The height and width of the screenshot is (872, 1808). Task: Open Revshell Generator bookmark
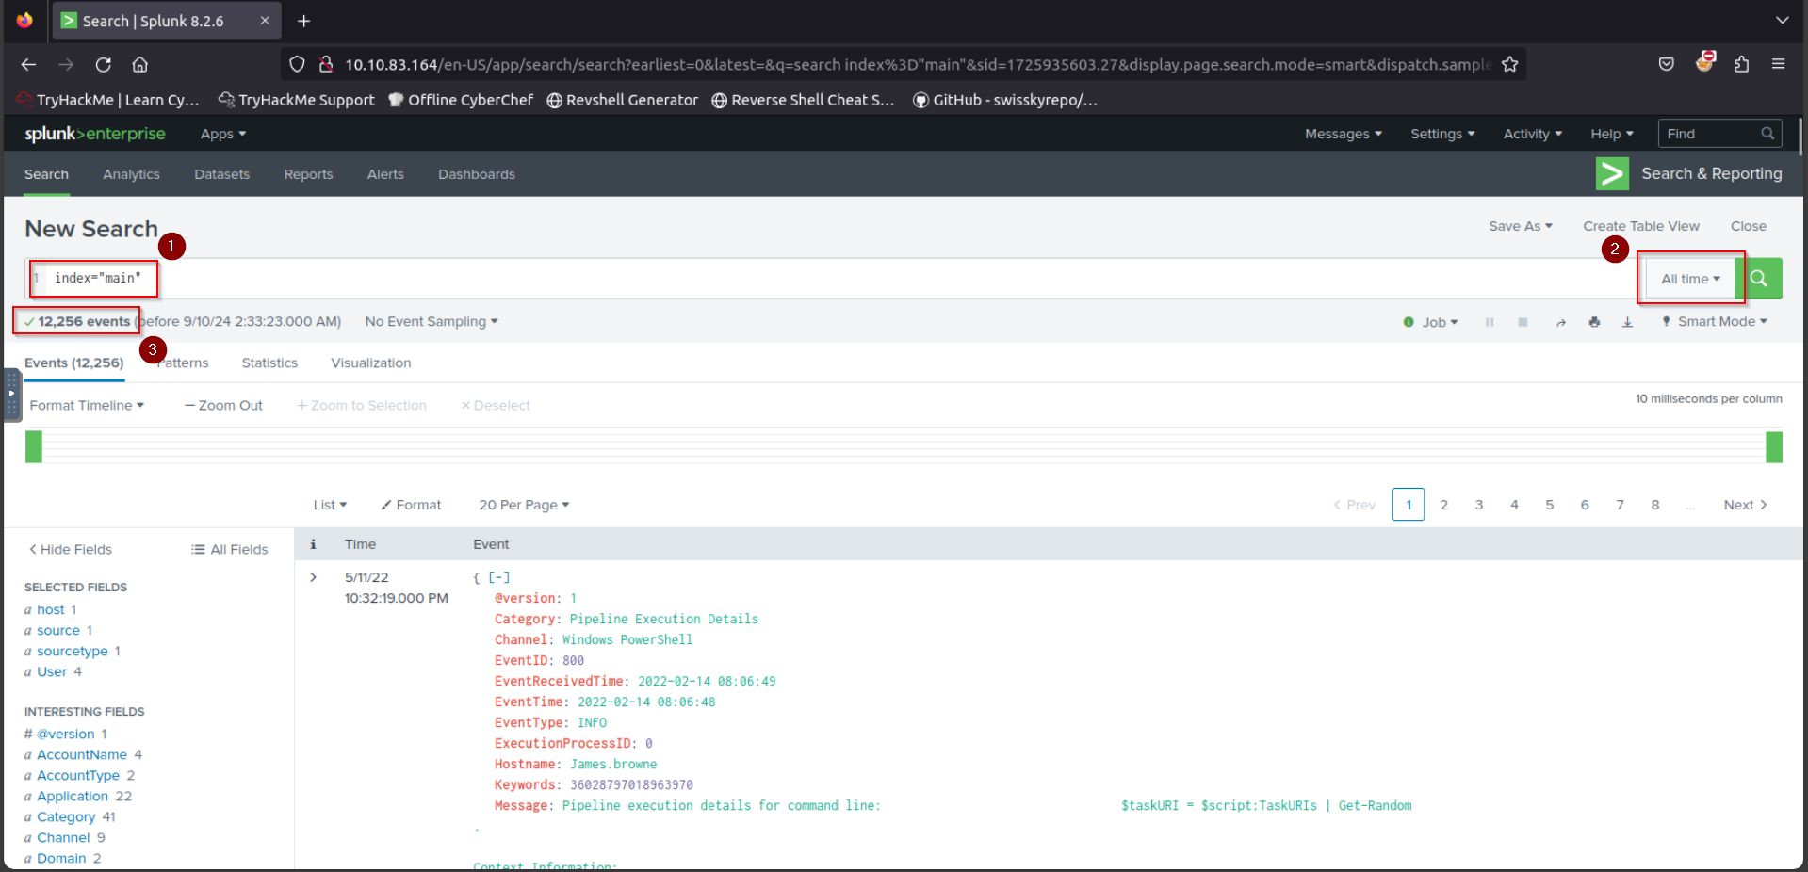pos(623,100)
